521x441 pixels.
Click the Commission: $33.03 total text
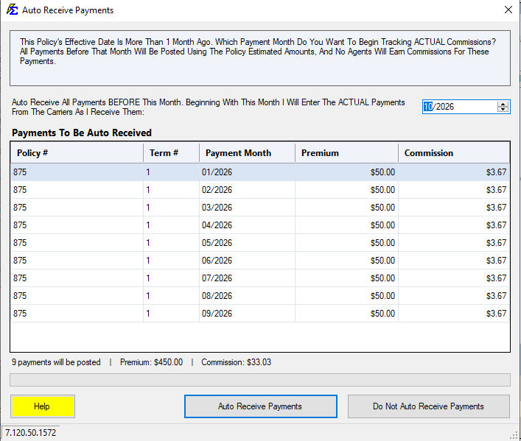(x=237, y=362)
